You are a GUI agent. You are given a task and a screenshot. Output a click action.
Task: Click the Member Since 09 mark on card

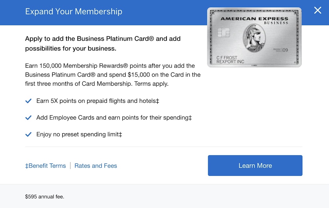pyautogui.click(x=281, y=50)
